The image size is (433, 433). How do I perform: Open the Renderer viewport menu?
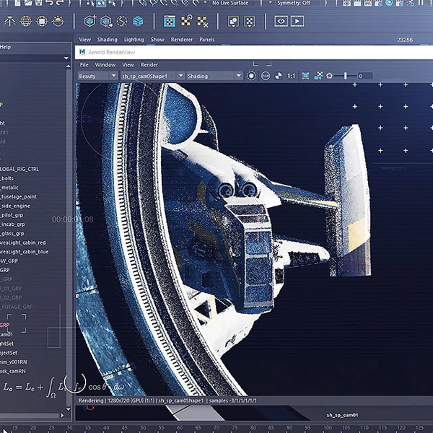(x=181, y=40)
